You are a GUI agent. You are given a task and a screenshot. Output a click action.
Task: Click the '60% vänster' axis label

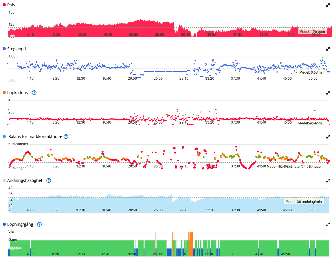[x=18, y=144]
